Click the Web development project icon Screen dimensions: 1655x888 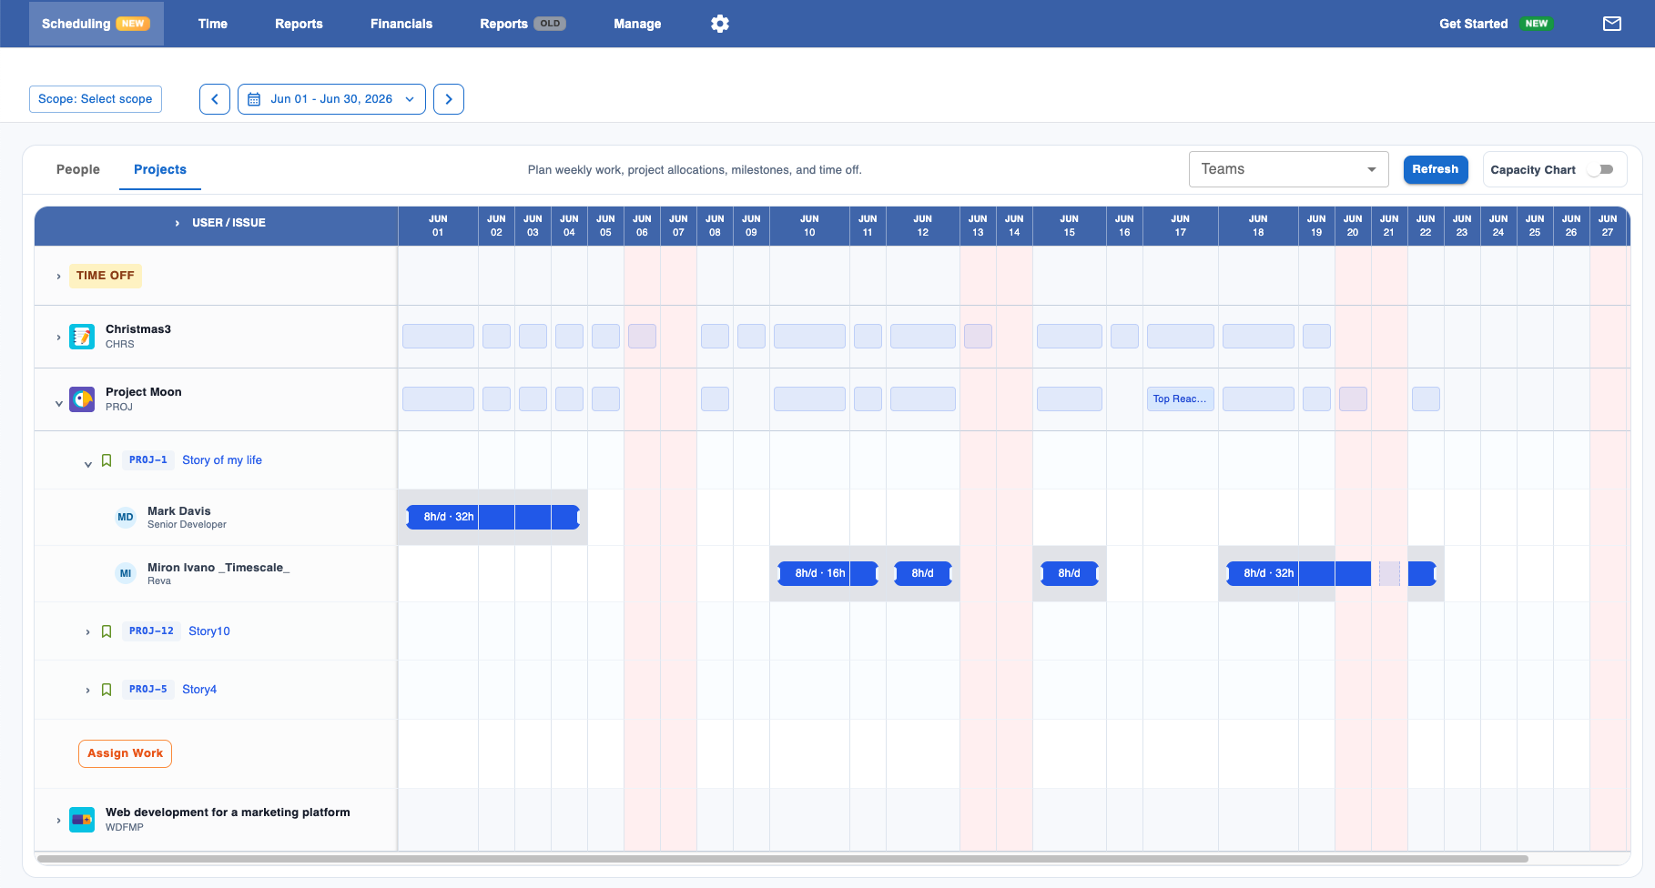tap(82, 820)
